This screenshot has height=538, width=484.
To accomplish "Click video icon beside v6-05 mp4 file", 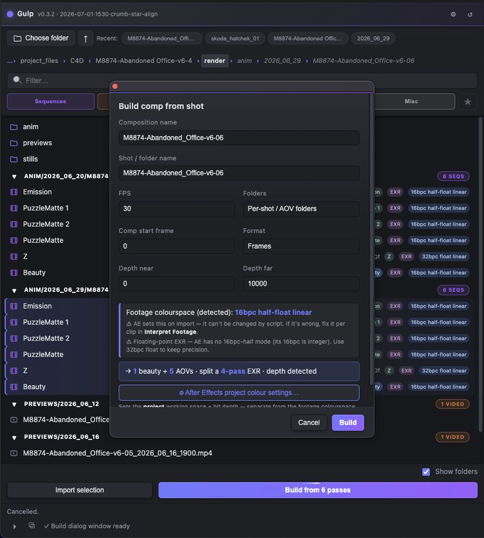I will pos(14,453).
